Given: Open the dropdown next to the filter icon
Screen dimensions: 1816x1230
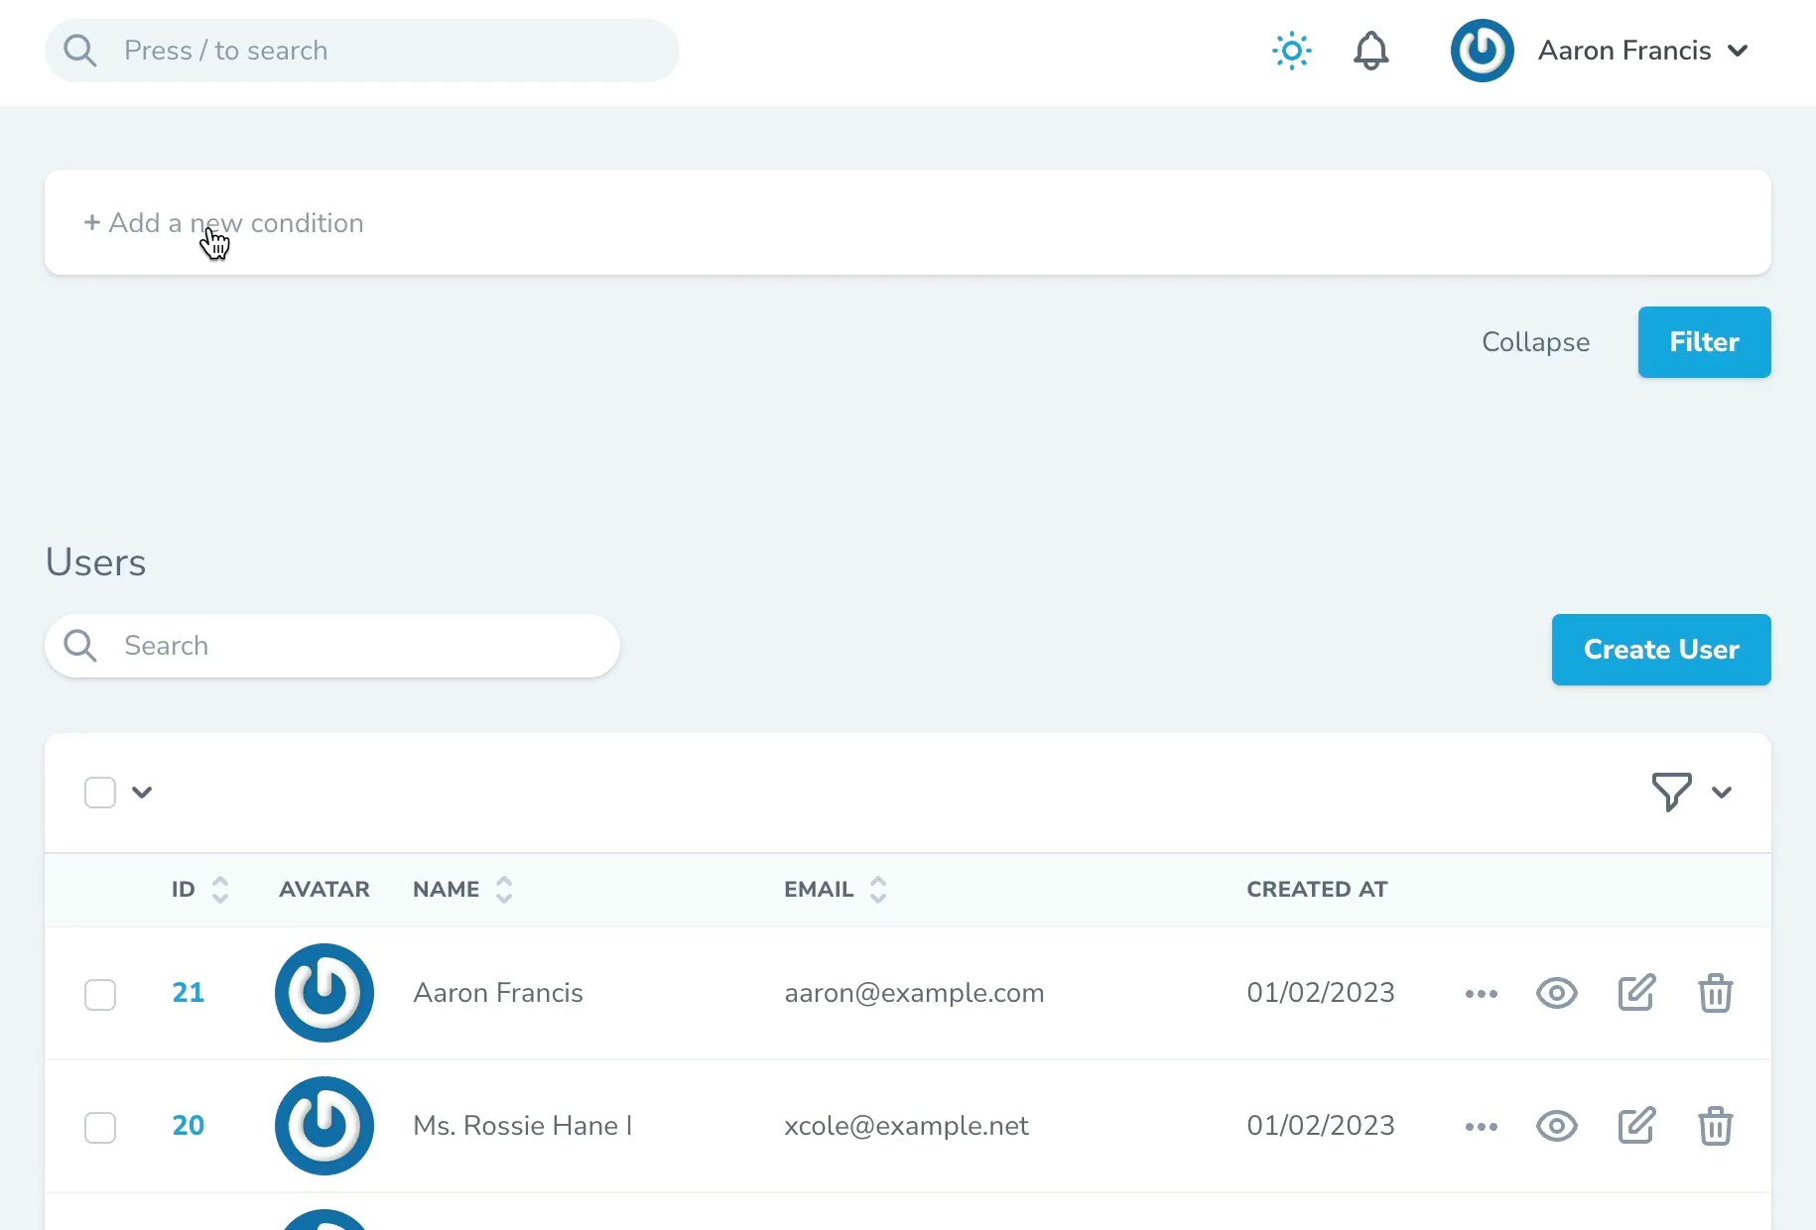Looking at the screenshot, I should (x=1723, y=792).
